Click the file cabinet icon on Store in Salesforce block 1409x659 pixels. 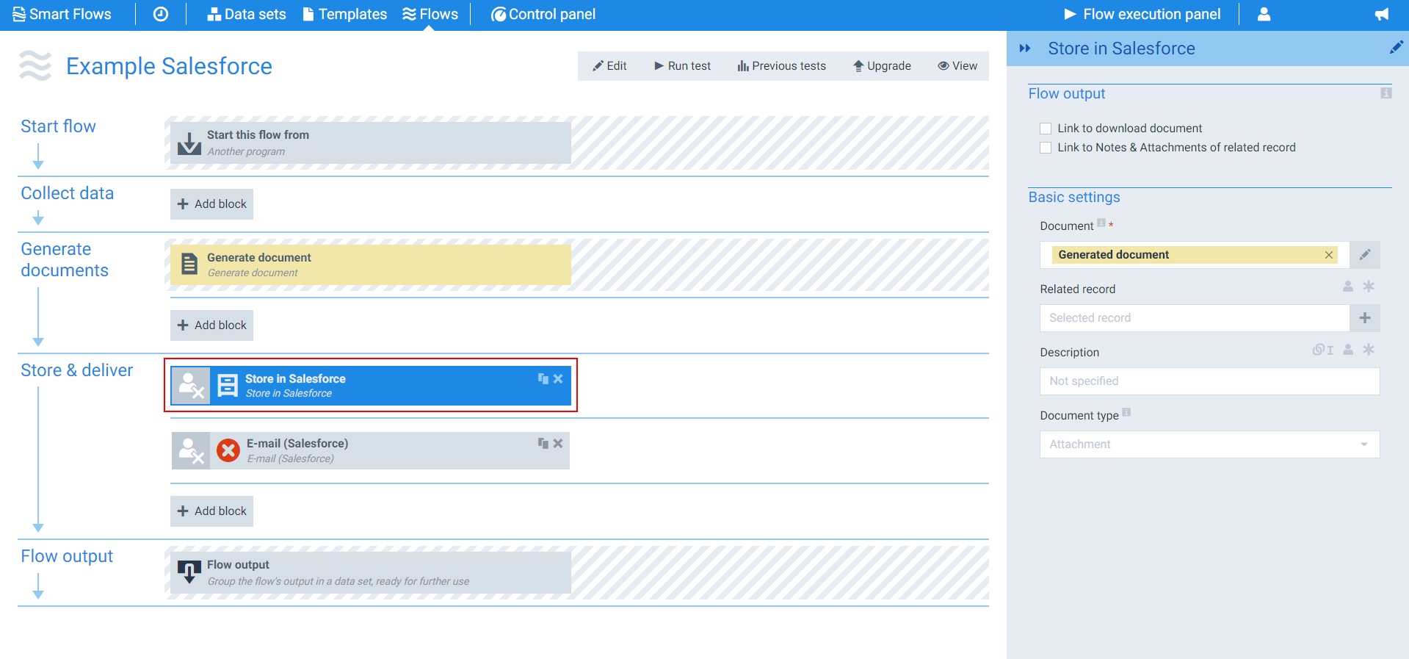(x=228, y=386)
